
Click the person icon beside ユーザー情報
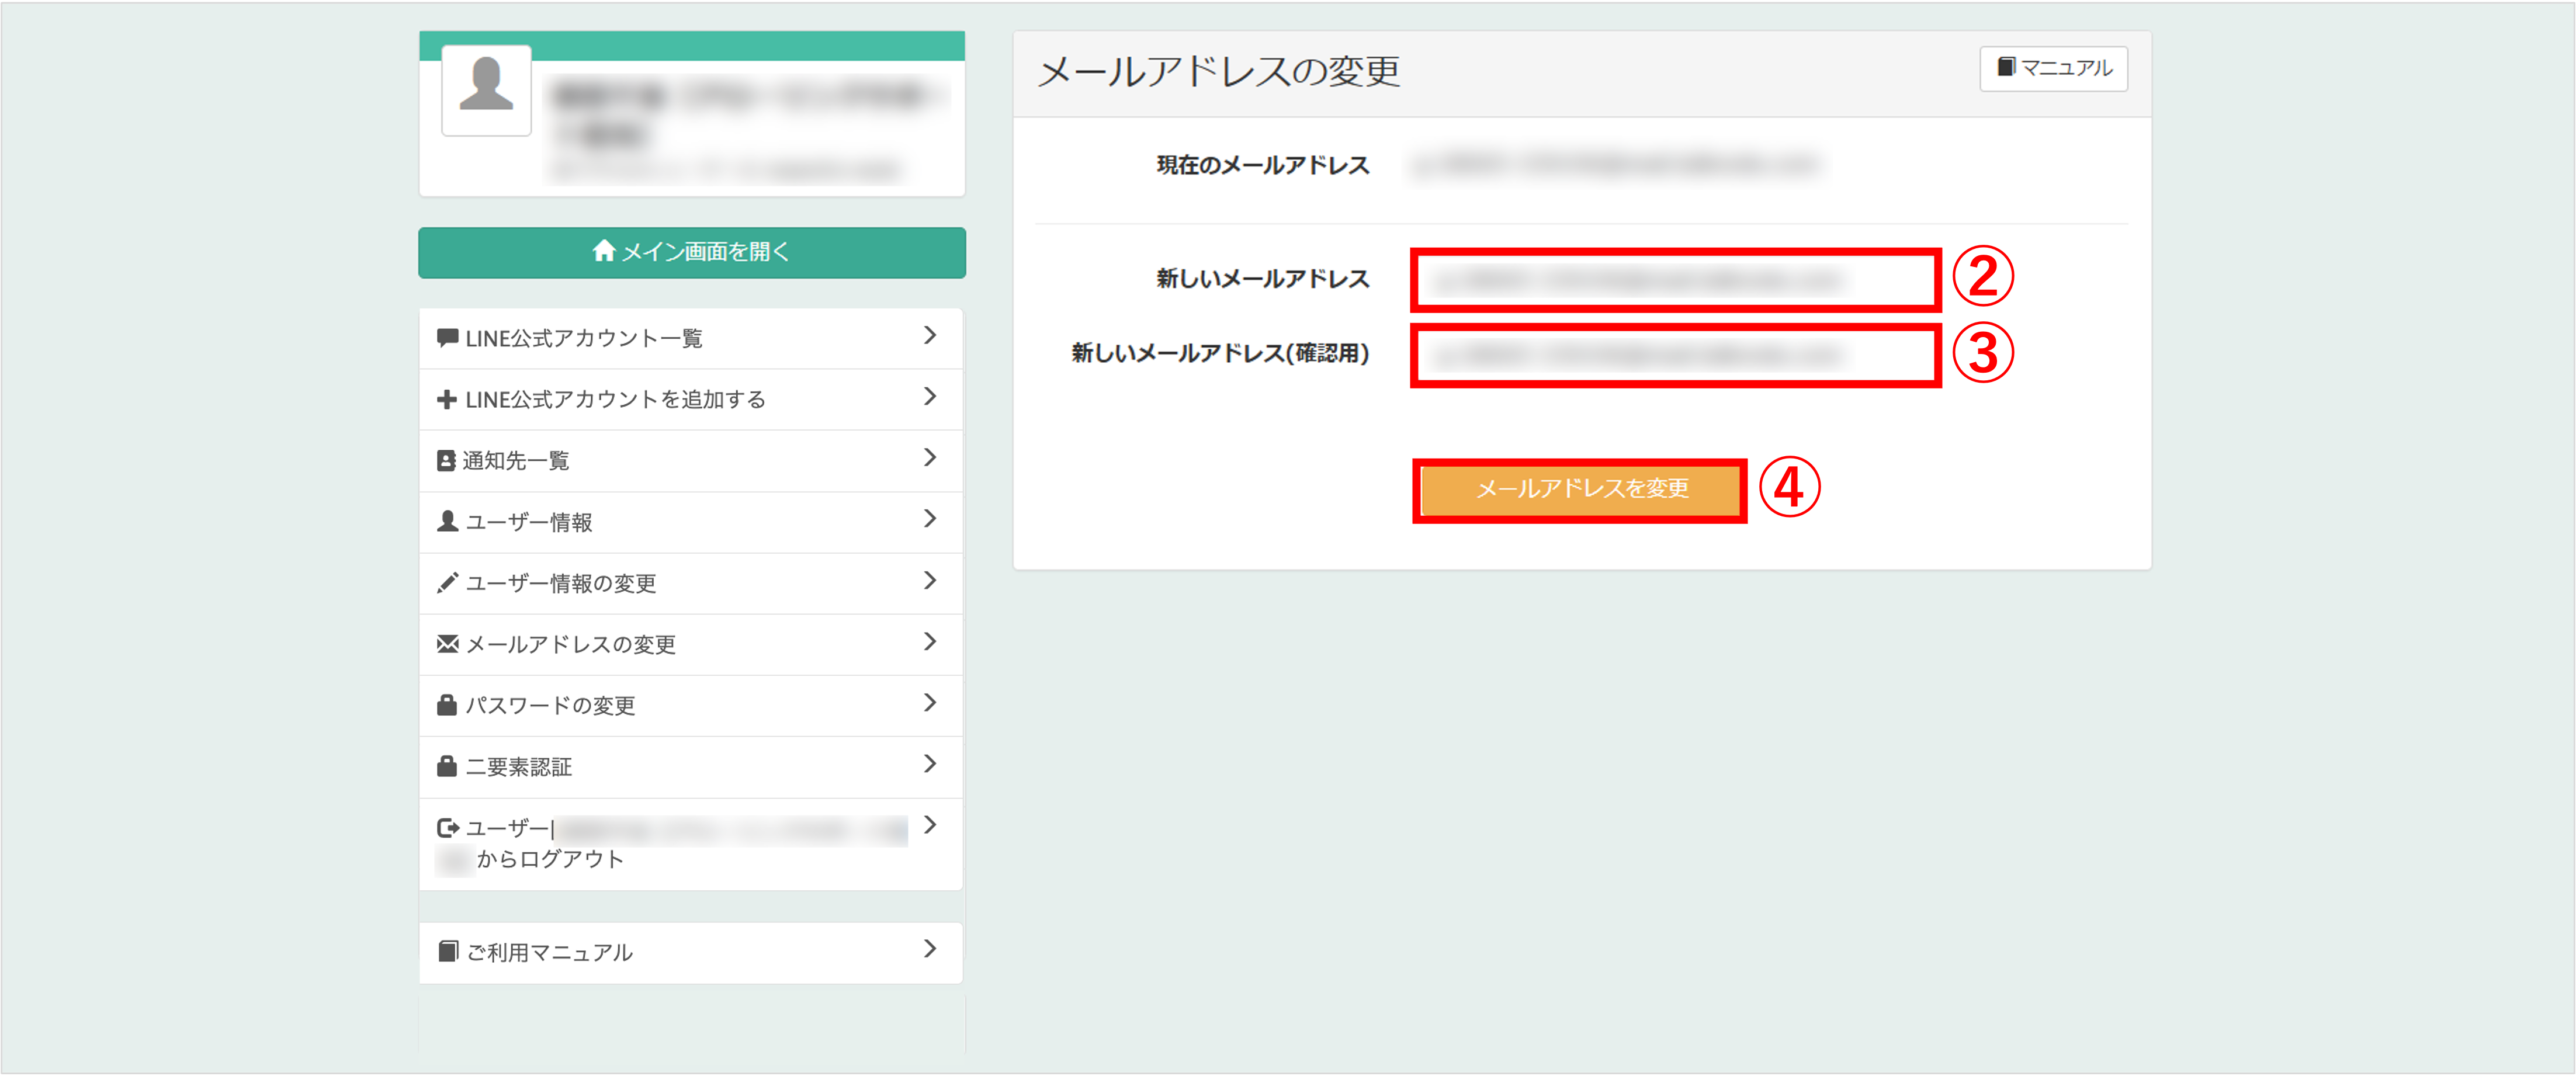tap(447, 522)
